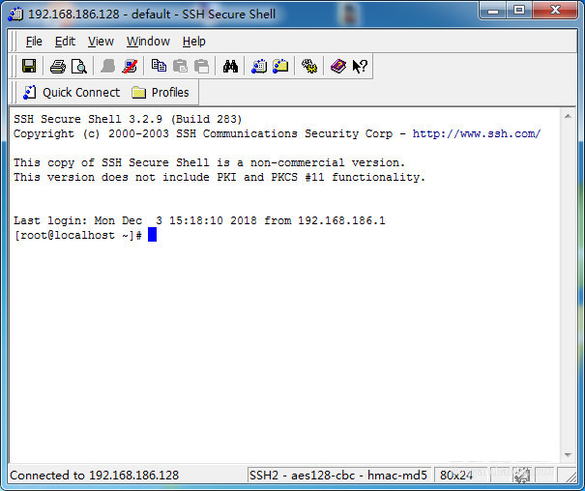Open the Edit menu

click(65, 42)
